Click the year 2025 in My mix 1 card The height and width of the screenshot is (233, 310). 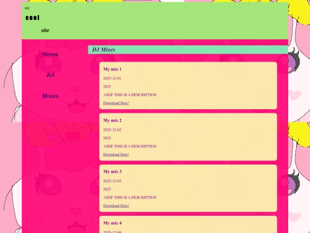[x=107, y=86]
